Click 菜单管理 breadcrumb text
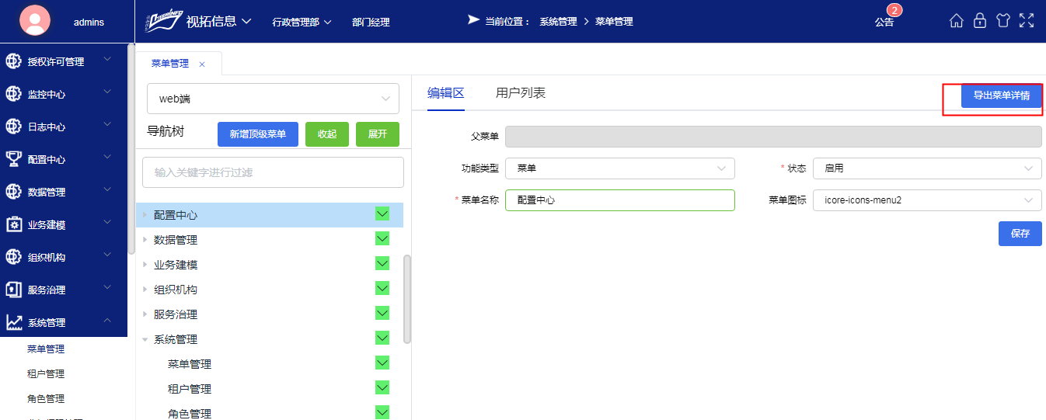This screenshot has height=420, width=1046. coord(615,22)
